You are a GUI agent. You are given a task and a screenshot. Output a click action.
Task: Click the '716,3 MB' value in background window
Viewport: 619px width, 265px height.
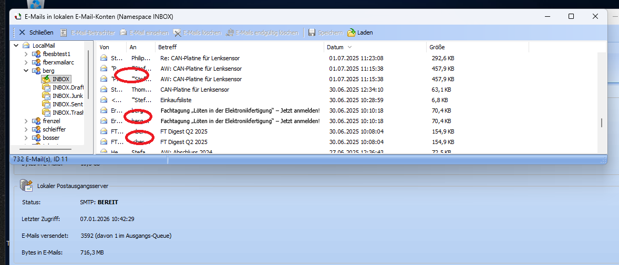tap(92, 252)
